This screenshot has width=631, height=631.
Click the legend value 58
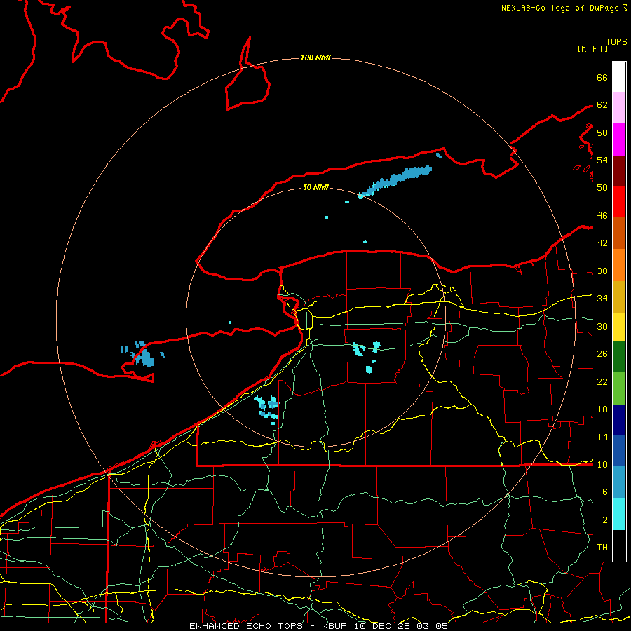coord(602,133)
